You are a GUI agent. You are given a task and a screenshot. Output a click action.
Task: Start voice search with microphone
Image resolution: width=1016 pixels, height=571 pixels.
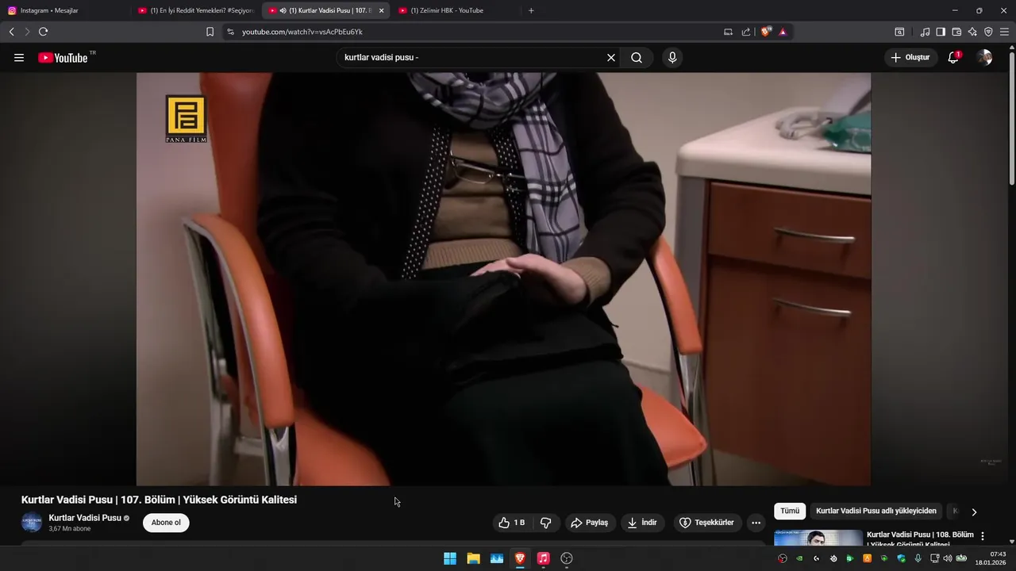coord(672,58)
